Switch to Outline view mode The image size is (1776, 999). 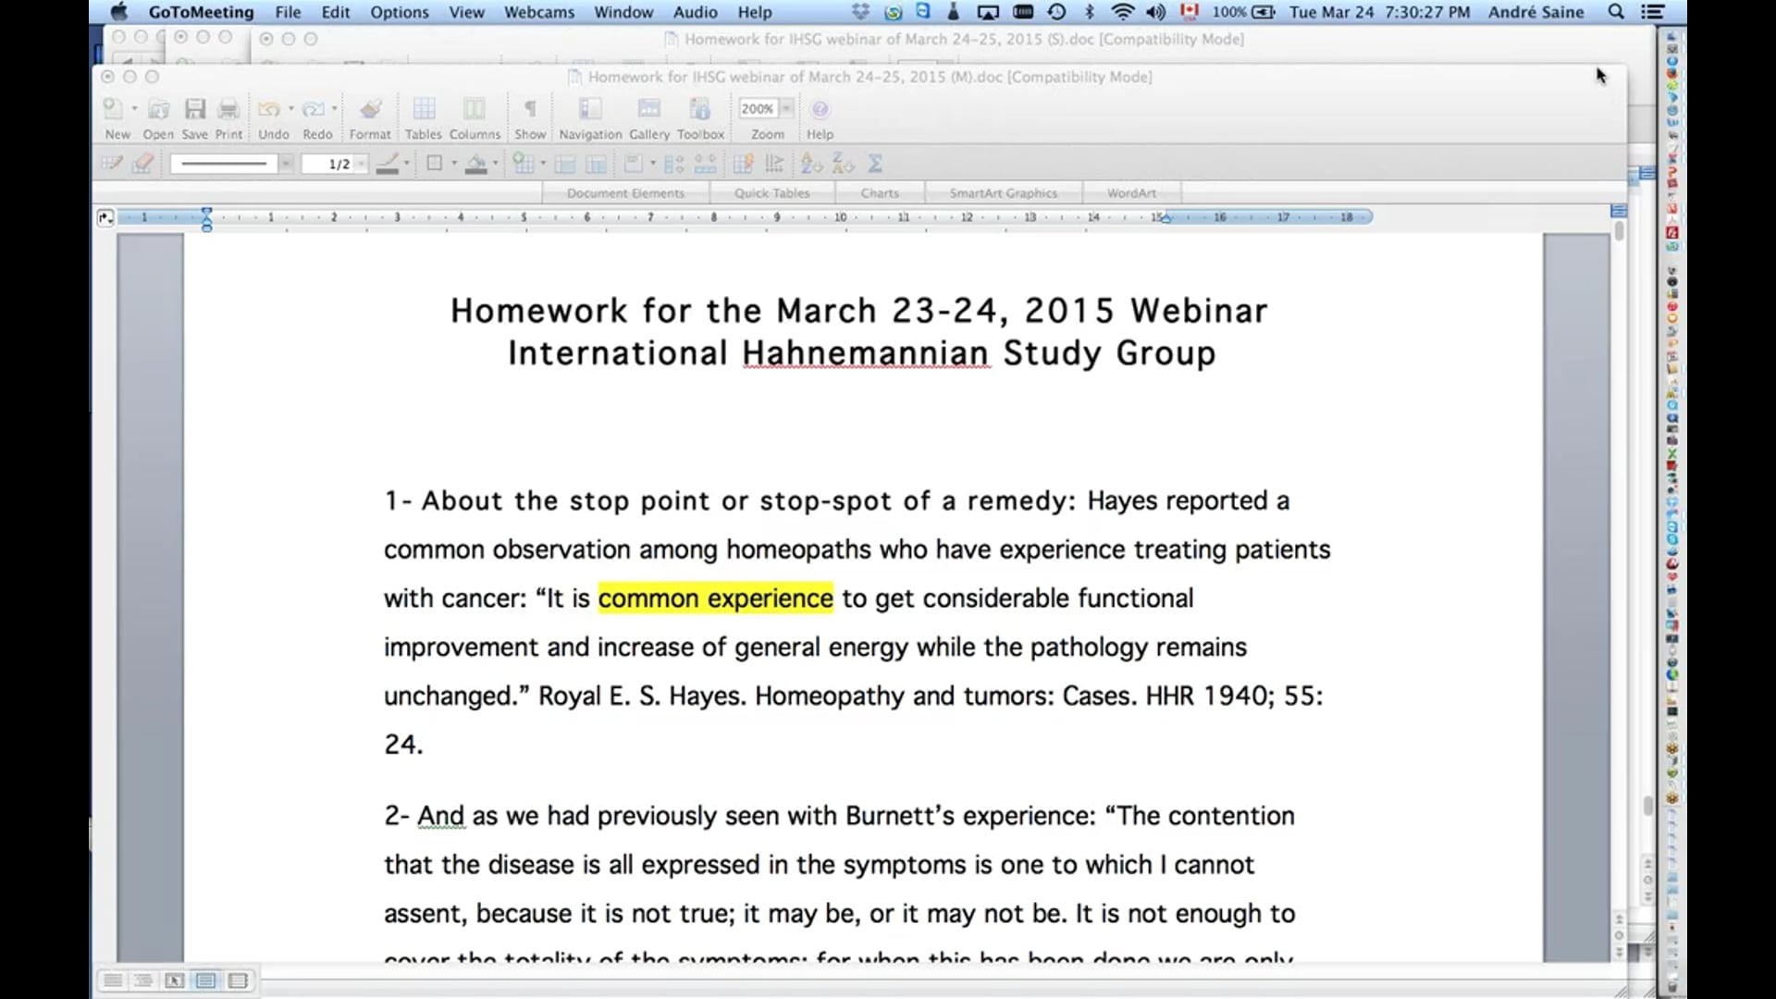tap(143, 980)
